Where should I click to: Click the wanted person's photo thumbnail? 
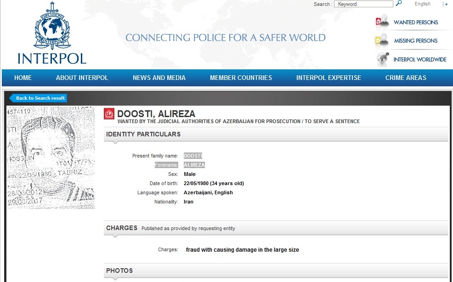click(51, 158)
